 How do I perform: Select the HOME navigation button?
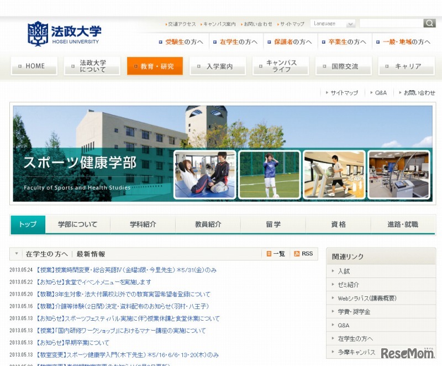(x=34, y=65)
